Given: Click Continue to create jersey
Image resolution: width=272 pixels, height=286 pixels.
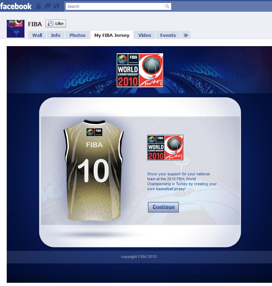Looking at the screenshot, I should tap(163, 207).
